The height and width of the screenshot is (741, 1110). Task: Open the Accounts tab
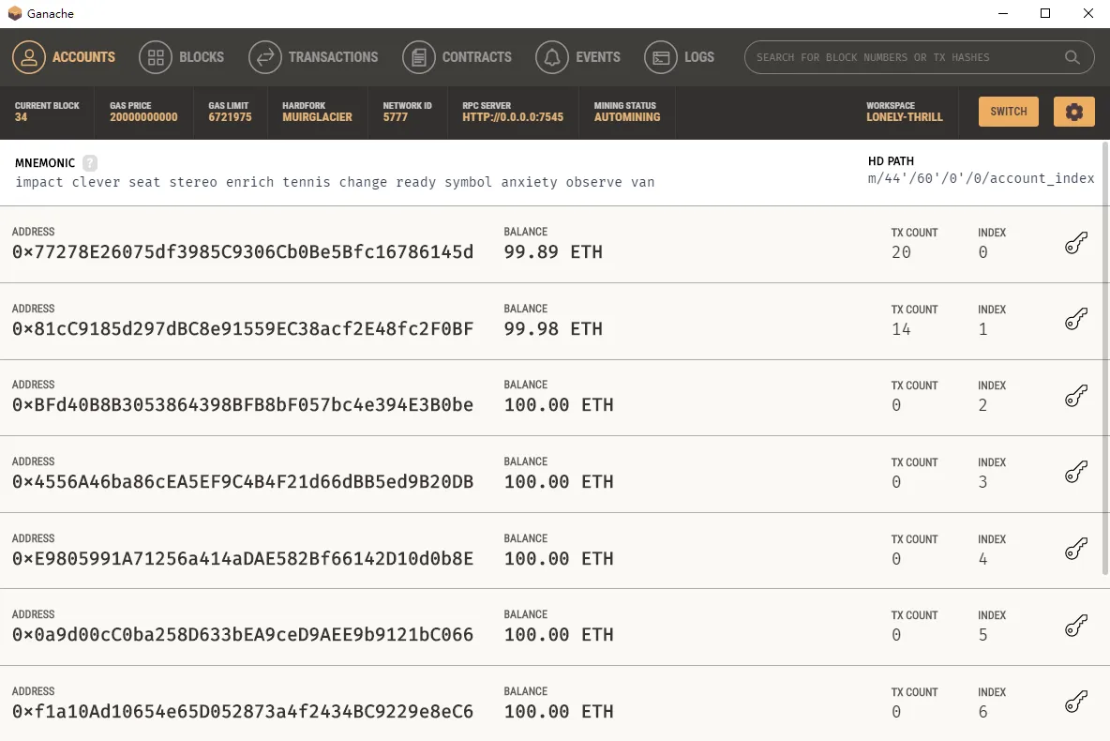tap(64, 57)
